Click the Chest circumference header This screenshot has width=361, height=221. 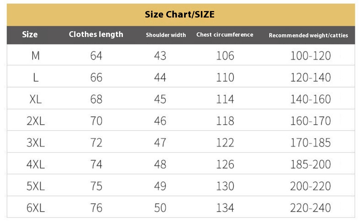coord(225,35)
